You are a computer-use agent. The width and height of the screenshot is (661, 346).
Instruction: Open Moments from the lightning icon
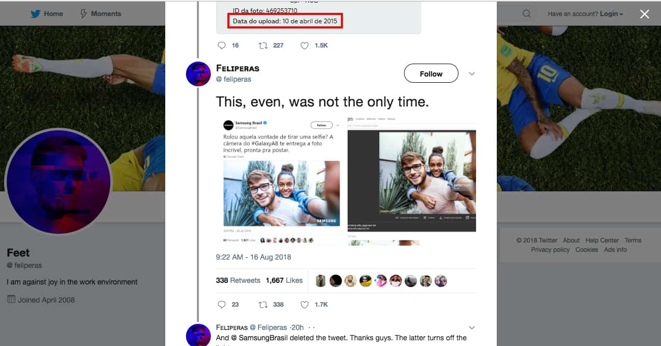84,14
